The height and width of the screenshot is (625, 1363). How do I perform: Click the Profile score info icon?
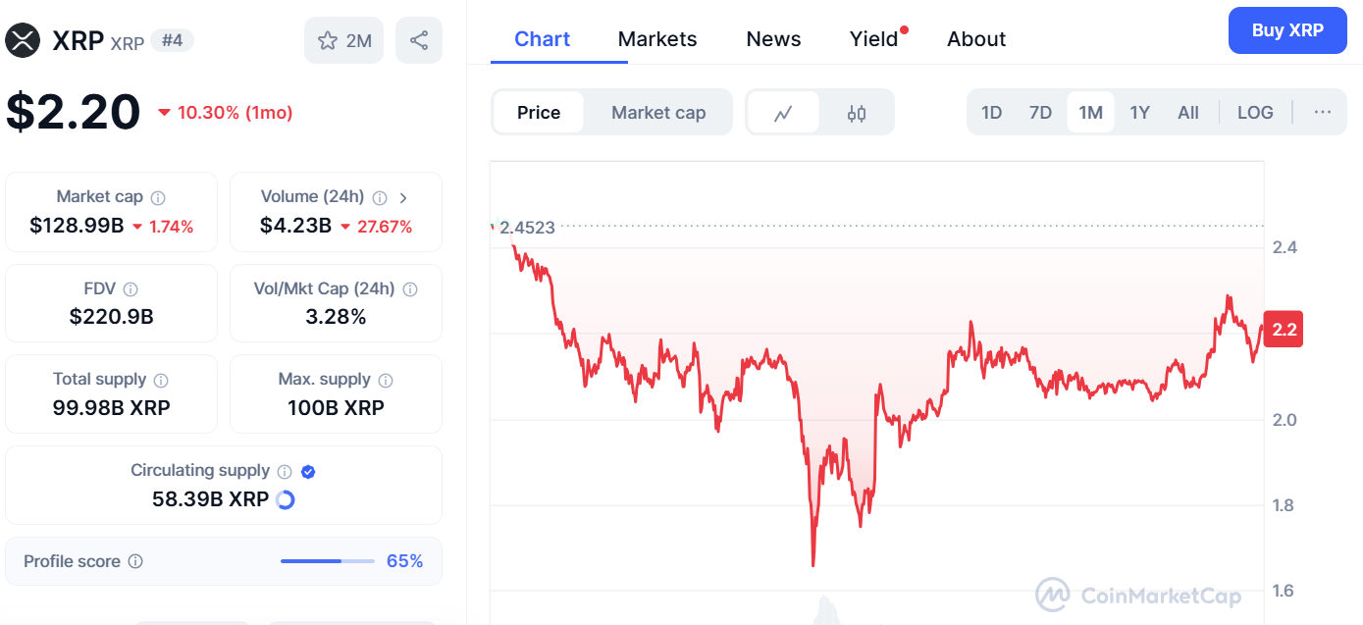136,561
